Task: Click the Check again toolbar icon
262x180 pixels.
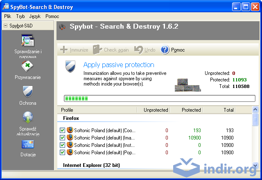Action: pos(97,49)
